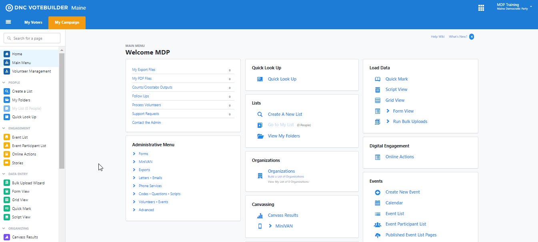Click sidebar Quick Mark icon
This screenshot has width=538, height=242.
click(x=7, y=209)
